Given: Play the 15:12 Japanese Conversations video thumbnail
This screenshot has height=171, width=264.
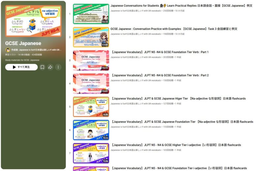Looking at the screenshot, I should coord(91,14).
